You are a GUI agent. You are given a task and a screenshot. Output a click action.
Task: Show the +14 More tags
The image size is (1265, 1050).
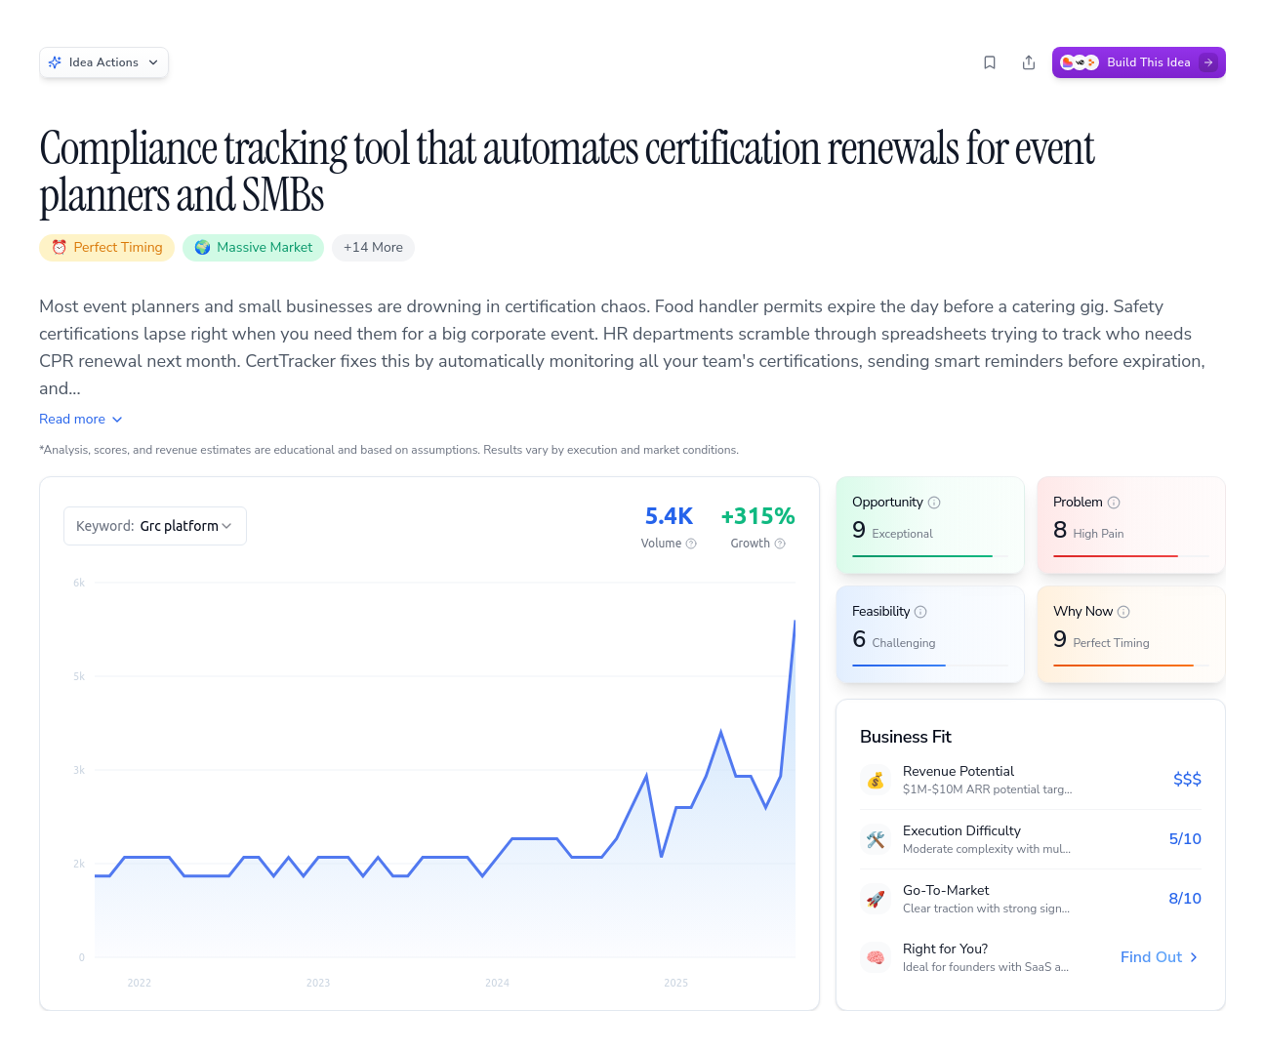[373, 248]
